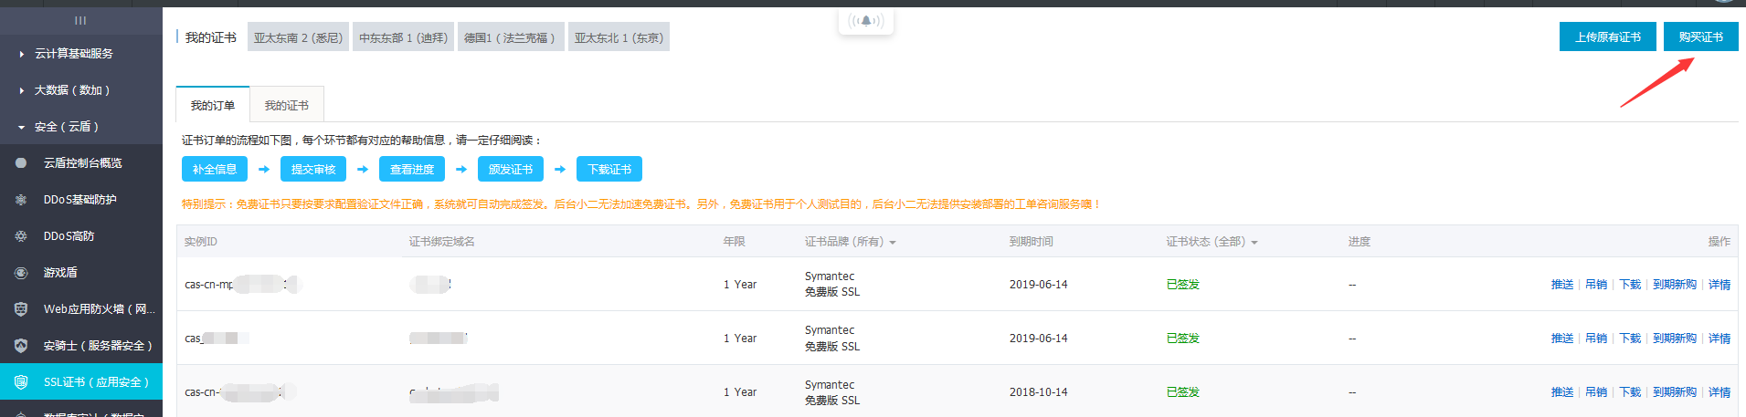Open DDoS基础防护 menu entry

[x=81, y=200]
